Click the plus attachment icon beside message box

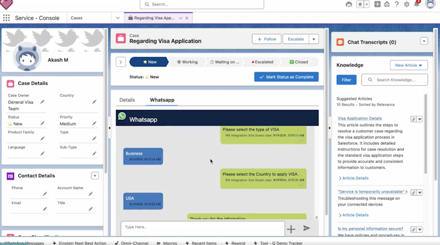tap(291, 229)
